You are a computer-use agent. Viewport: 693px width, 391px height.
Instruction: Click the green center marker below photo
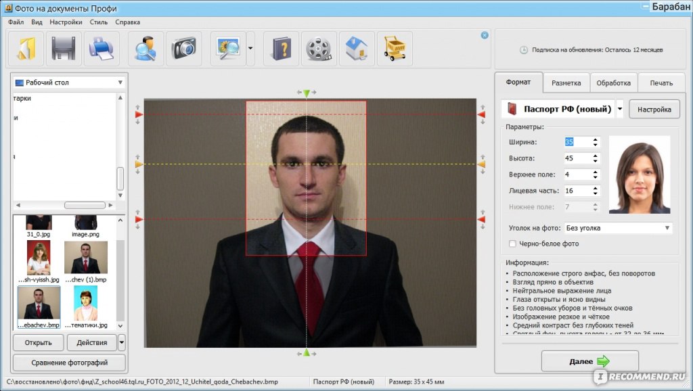point(307,353)
